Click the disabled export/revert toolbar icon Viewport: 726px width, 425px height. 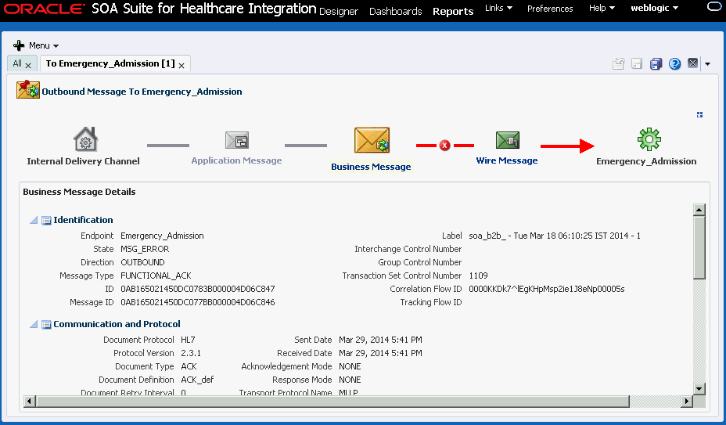click(x=619, y=63)
